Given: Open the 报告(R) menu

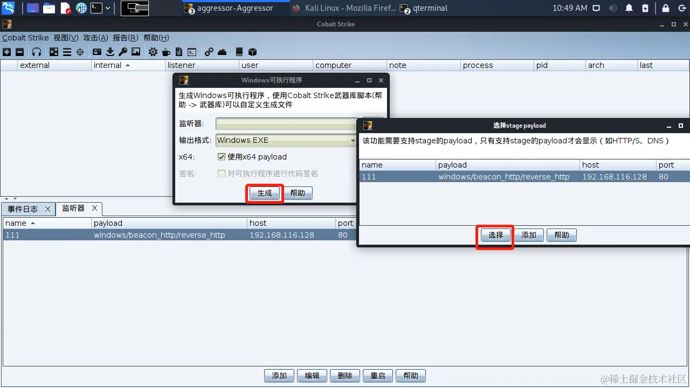Looking at the screenshot, I should [x=126, y=38].
